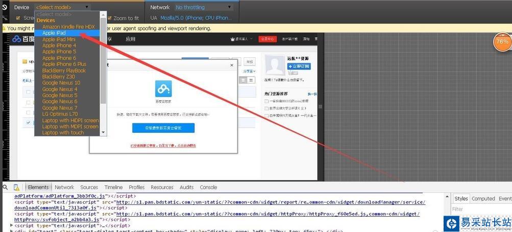512x232 pixels.
Task: Select Apple iPad Mini device
Action: [59, 39]
